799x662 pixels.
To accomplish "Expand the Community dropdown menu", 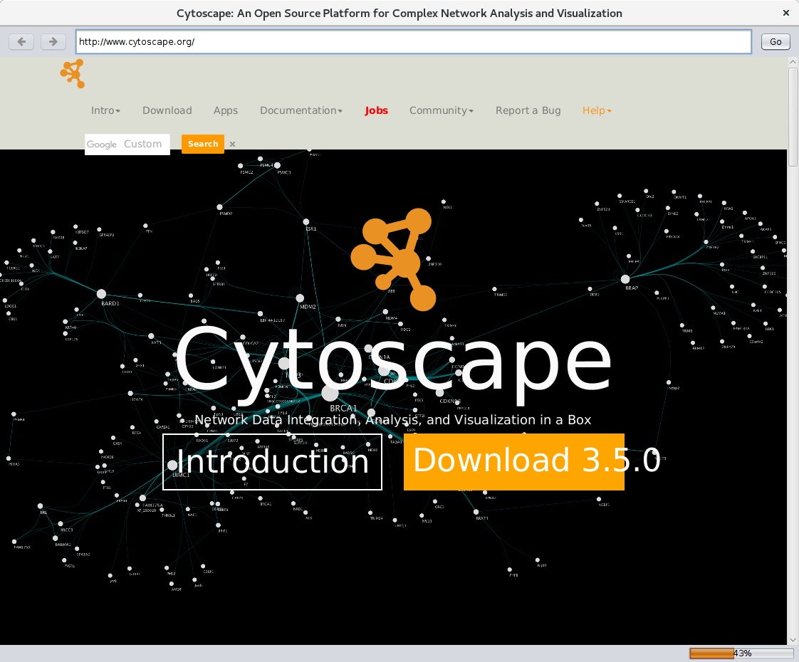I will coord(441,110).
